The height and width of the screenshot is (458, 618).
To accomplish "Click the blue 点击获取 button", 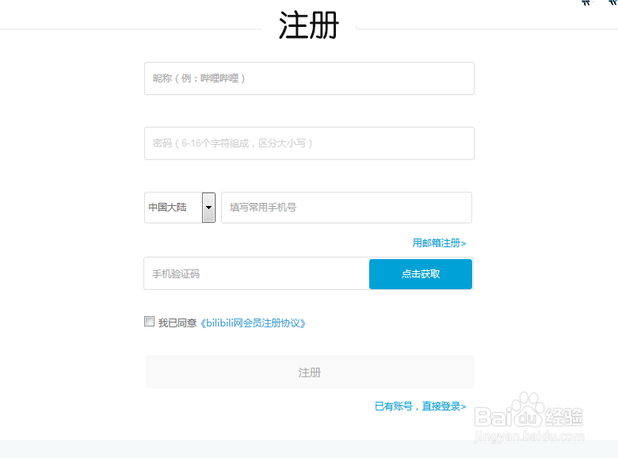I will point(421,274).
